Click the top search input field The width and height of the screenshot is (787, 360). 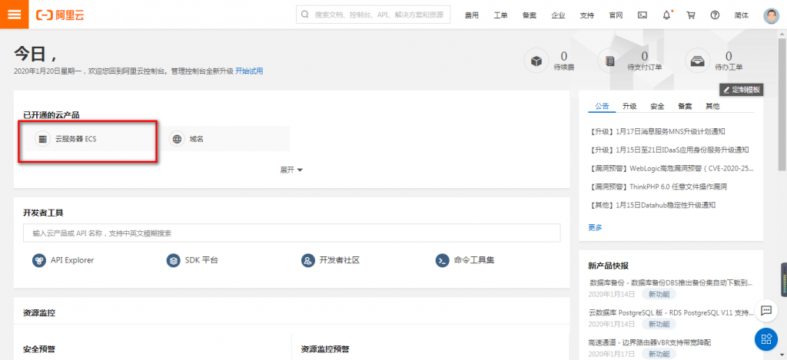pyautogui.click(x=373, y=15)
